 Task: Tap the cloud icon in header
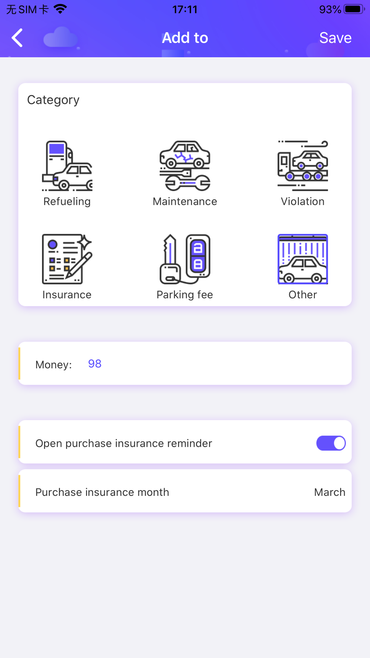click(60, 37)
